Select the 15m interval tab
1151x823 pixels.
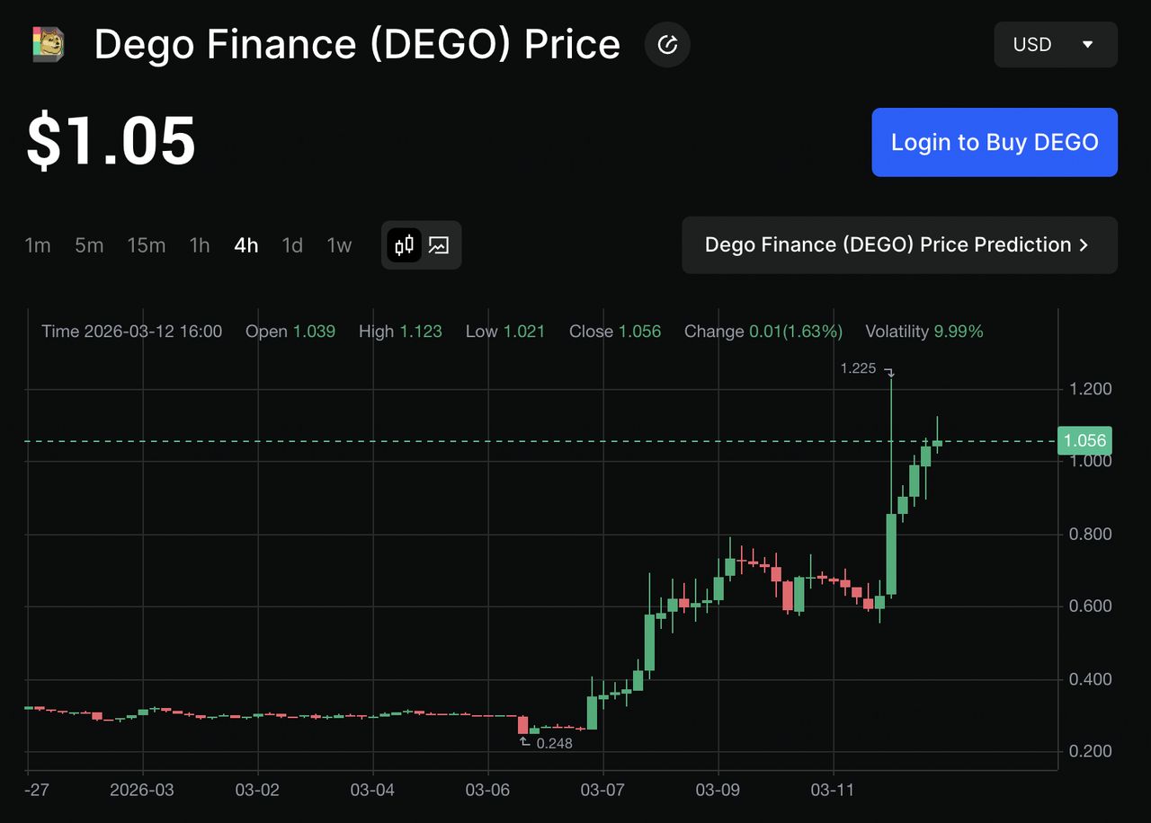click(147, 244)
